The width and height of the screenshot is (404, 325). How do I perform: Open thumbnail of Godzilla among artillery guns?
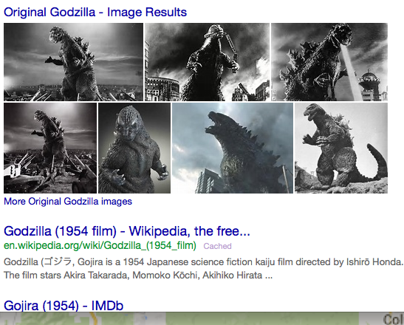(x=50, y=148)
